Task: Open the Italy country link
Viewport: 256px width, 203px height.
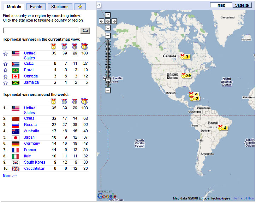Action: pyautogui.click(x=28, y=156)
